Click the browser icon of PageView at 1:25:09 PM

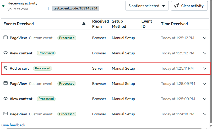(x=6, y=83)
